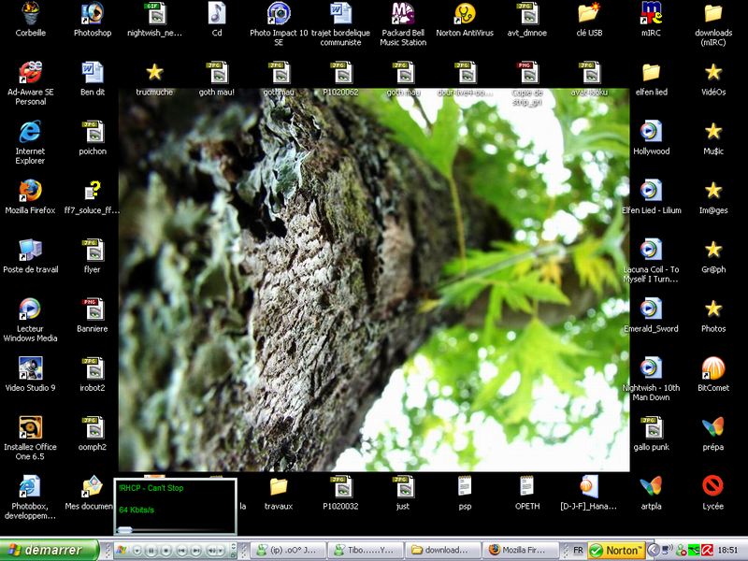Launch mIRC from the desktop
Image resolution: width=748 pixels, height=561 pixels.
pos(651,13)
